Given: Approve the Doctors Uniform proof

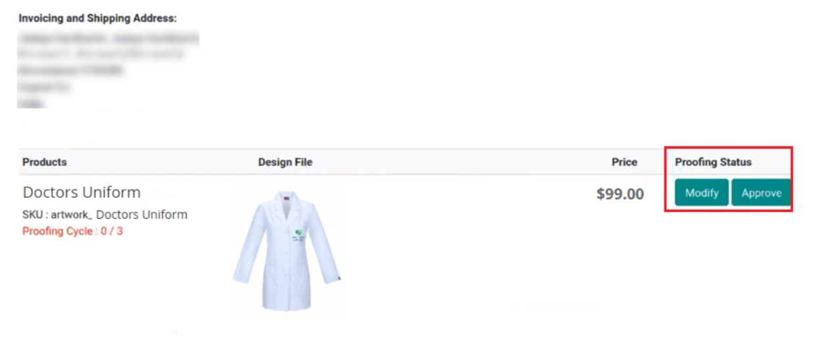Looking at the screenshot, I should (761, 193).
